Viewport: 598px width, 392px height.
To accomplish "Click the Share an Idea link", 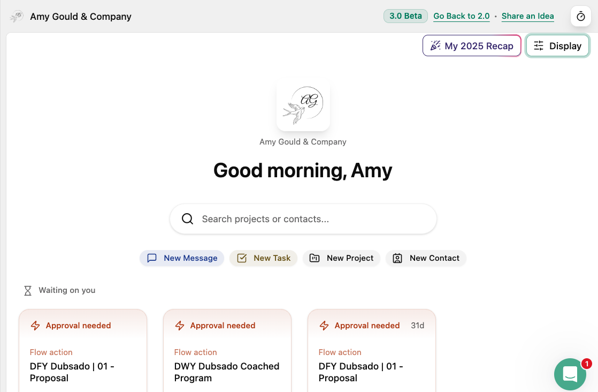I will click(527, 16).
